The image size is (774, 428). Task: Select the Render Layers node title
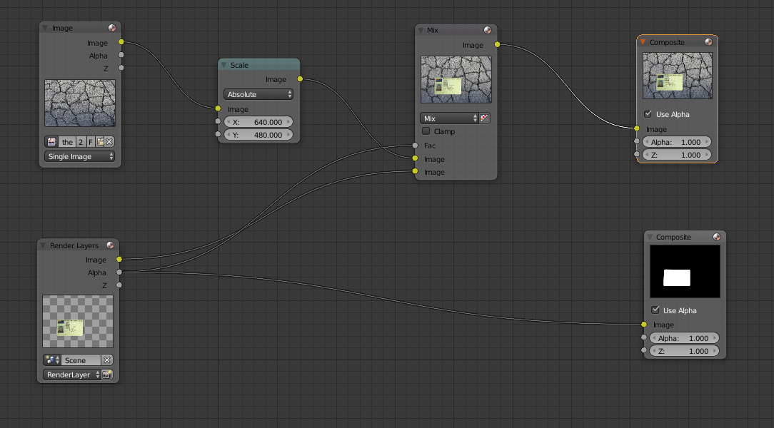pyautogui.click(x=74, y=245)
